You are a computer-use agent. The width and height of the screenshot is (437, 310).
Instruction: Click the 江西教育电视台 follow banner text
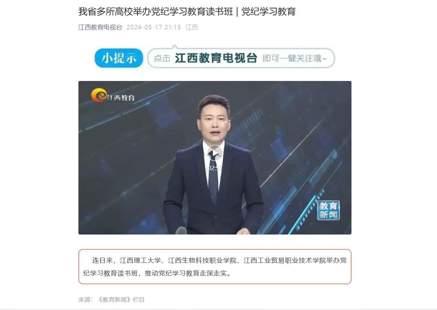click(x=216, y=58)
